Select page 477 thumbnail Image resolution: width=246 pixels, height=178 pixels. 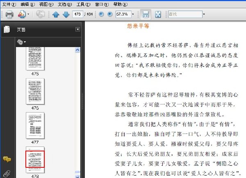click(x=35, y=126)
